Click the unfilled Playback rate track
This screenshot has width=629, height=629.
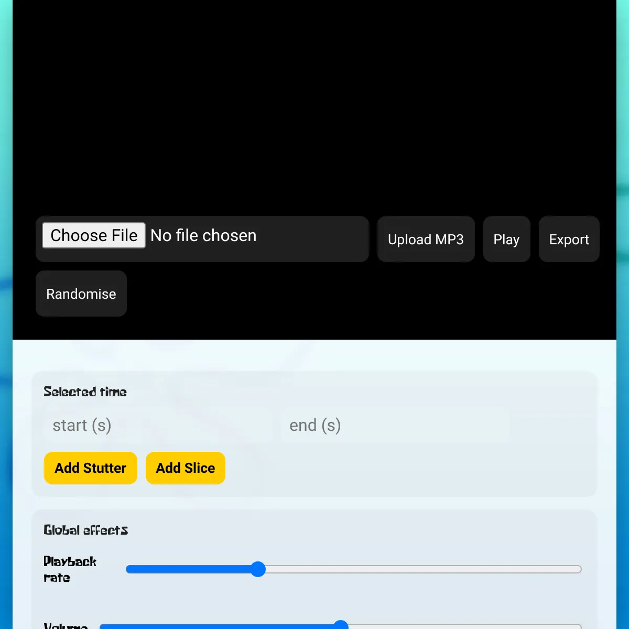coord(419,569)
